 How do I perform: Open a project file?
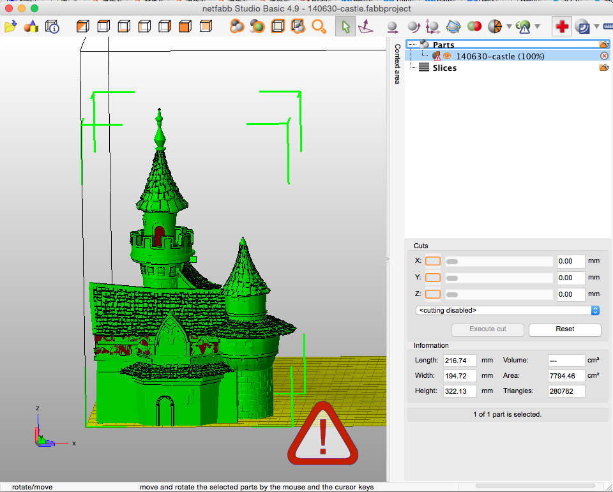coord(11,27)
